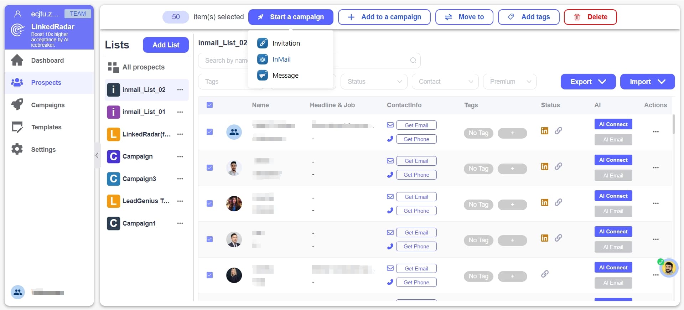Toggle the select-all header checkbox
The width and height of the screenshot is (684, 310).
(x=209, y=105)
